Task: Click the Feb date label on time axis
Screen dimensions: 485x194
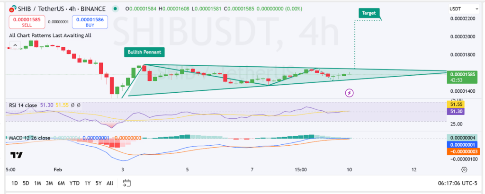Action: click(58, 169)
